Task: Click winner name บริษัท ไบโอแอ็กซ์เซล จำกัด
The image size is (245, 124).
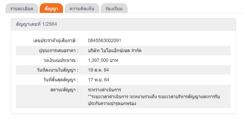Action: (115, 51)
